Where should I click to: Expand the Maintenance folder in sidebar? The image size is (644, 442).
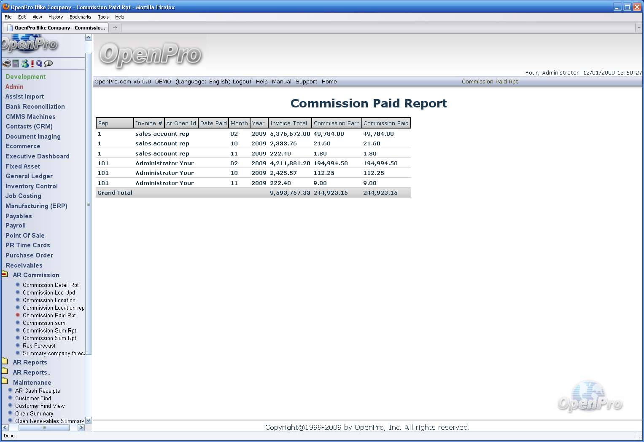(x=5, y=382)
